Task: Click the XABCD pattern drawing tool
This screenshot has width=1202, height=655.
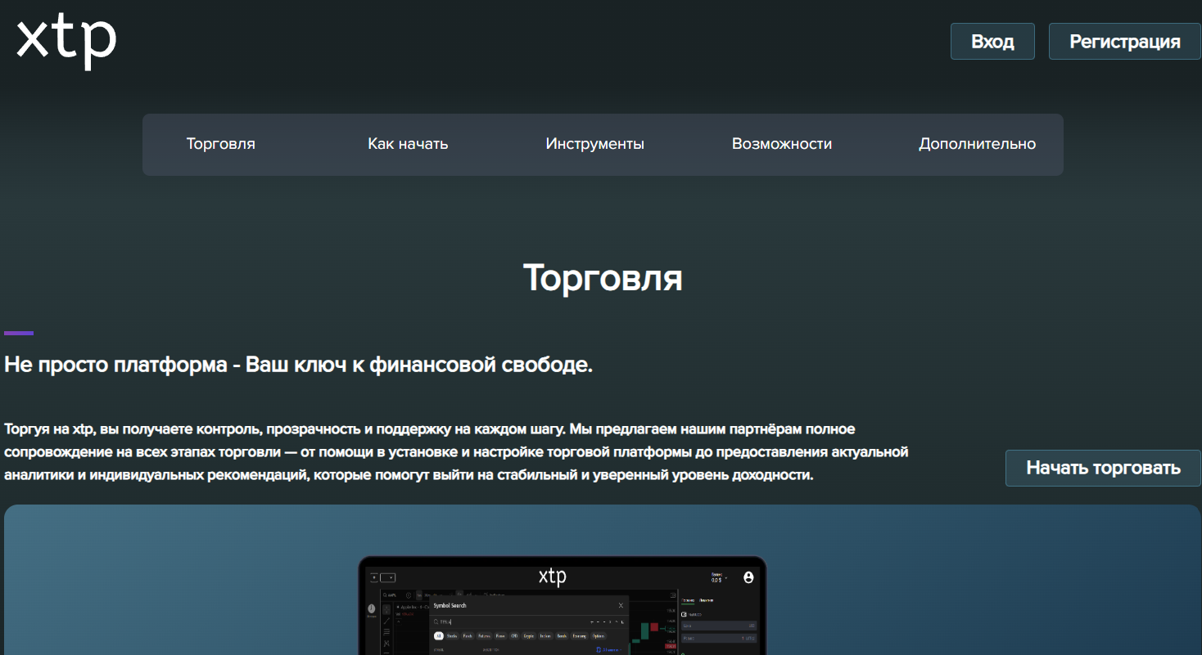Action: [386, 644]
